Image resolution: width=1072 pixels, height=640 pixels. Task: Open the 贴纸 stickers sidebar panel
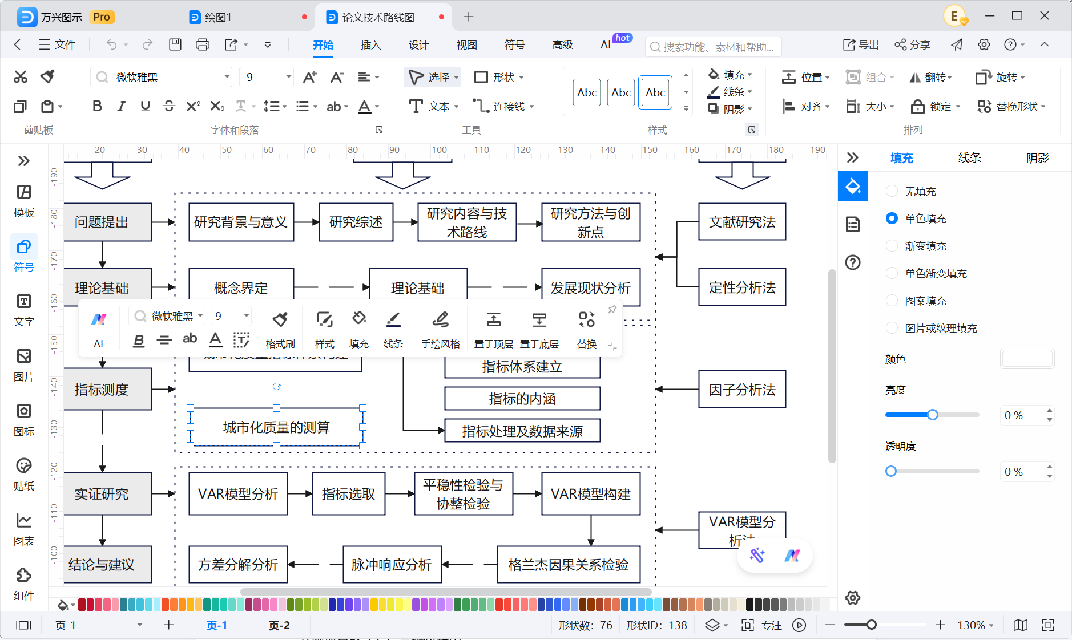(x=24, y=475)
